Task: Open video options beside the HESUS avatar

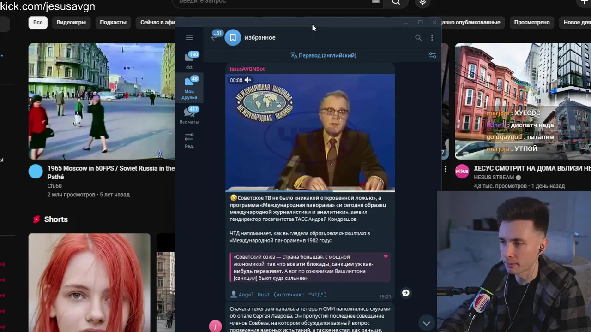Action: point(446,169)
